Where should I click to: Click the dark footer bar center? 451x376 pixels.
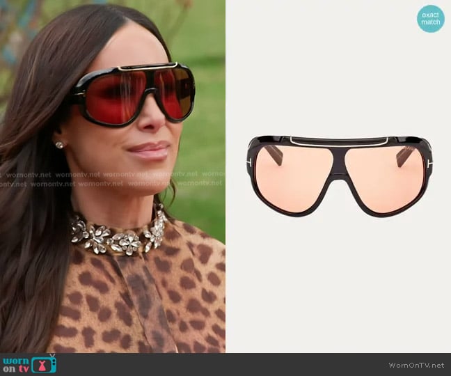225,364
